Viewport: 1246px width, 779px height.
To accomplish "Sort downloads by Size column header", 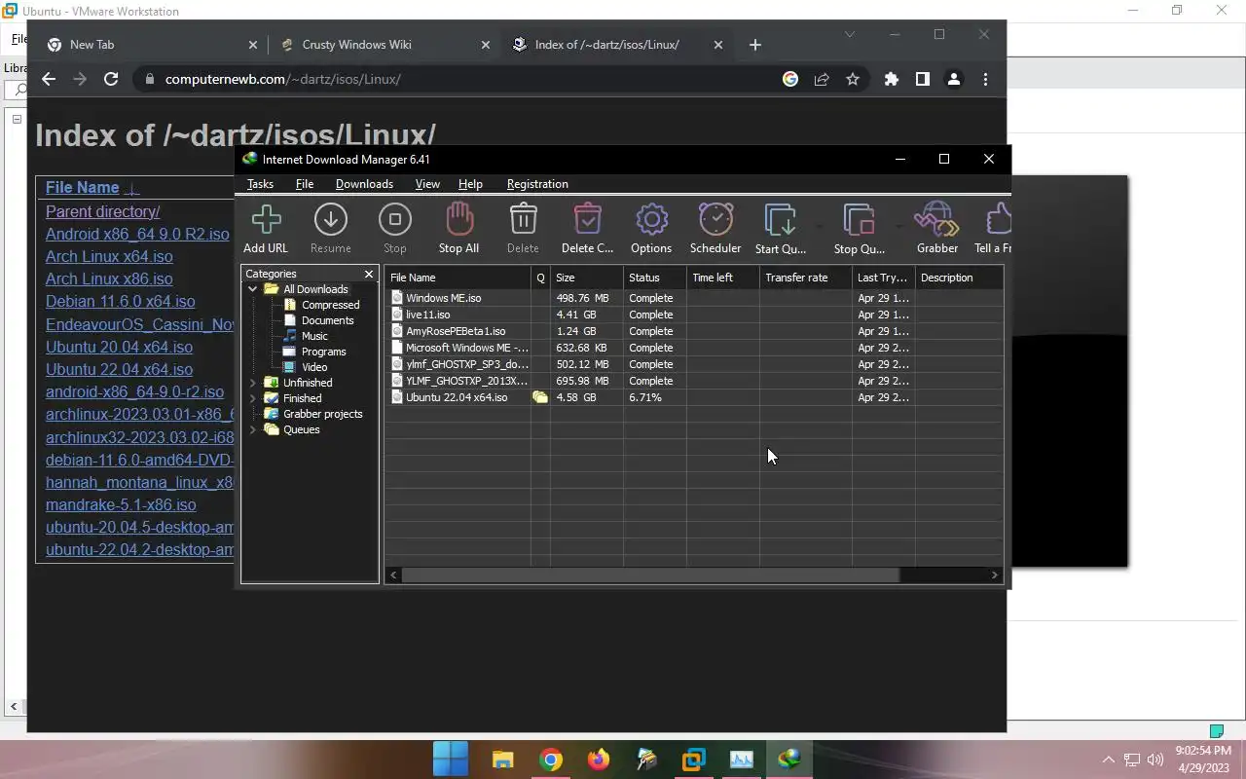I will click(x=587, y=278).
